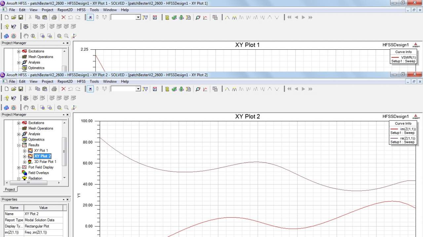Select Pan hand tool in XY Plot 1 window
The width and height of the screenshot is (423, 237).
pyautogui.click(x=26, y=36)
